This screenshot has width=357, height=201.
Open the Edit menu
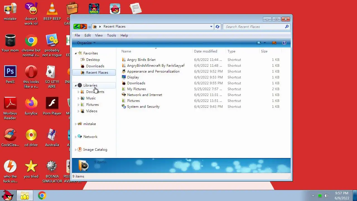pyautogui.click(x=88, y=35)
